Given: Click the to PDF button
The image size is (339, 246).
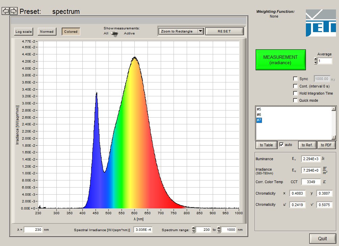Looking at the screenshot, I should [x=327, y=145].
